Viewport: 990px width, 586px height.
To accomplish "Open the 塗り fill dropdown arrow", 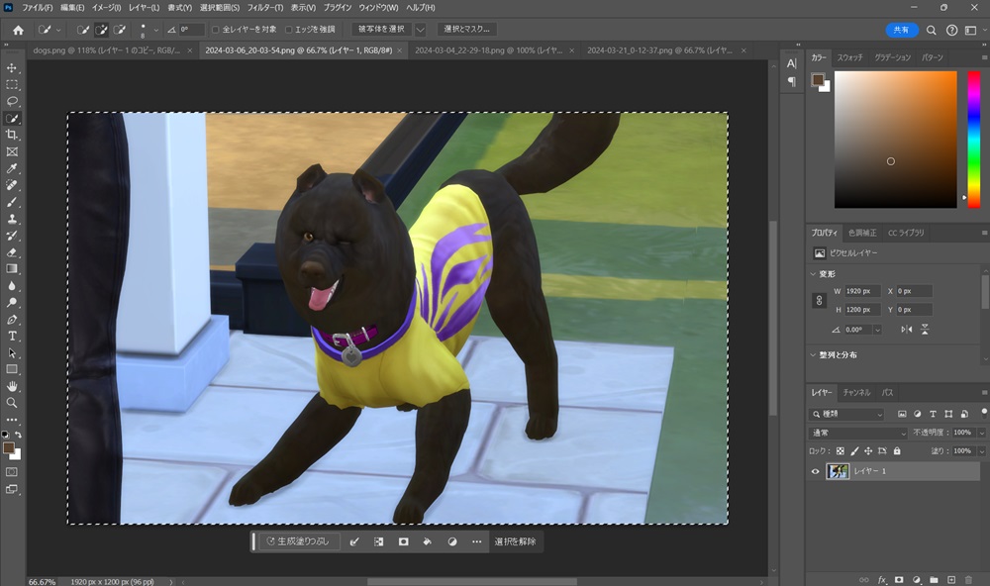I will point(981,450).
